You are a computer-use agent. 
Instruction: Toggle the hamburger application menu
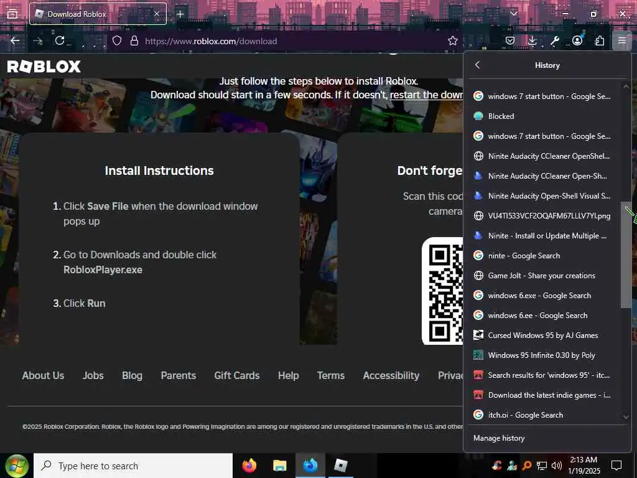[621, 40]
